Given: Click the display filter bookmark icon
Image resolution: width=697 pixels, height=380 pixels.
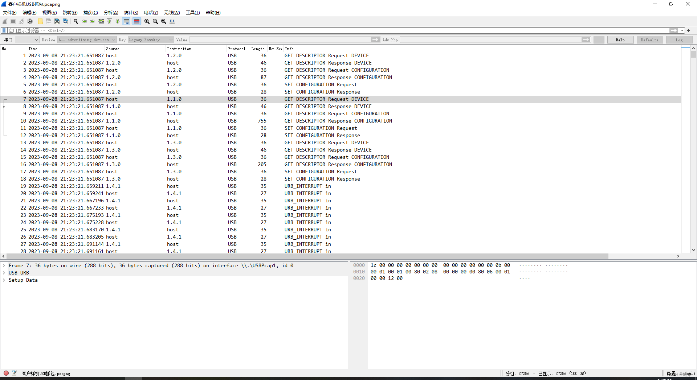Looking at the screenshot, I should pos(4,30).
